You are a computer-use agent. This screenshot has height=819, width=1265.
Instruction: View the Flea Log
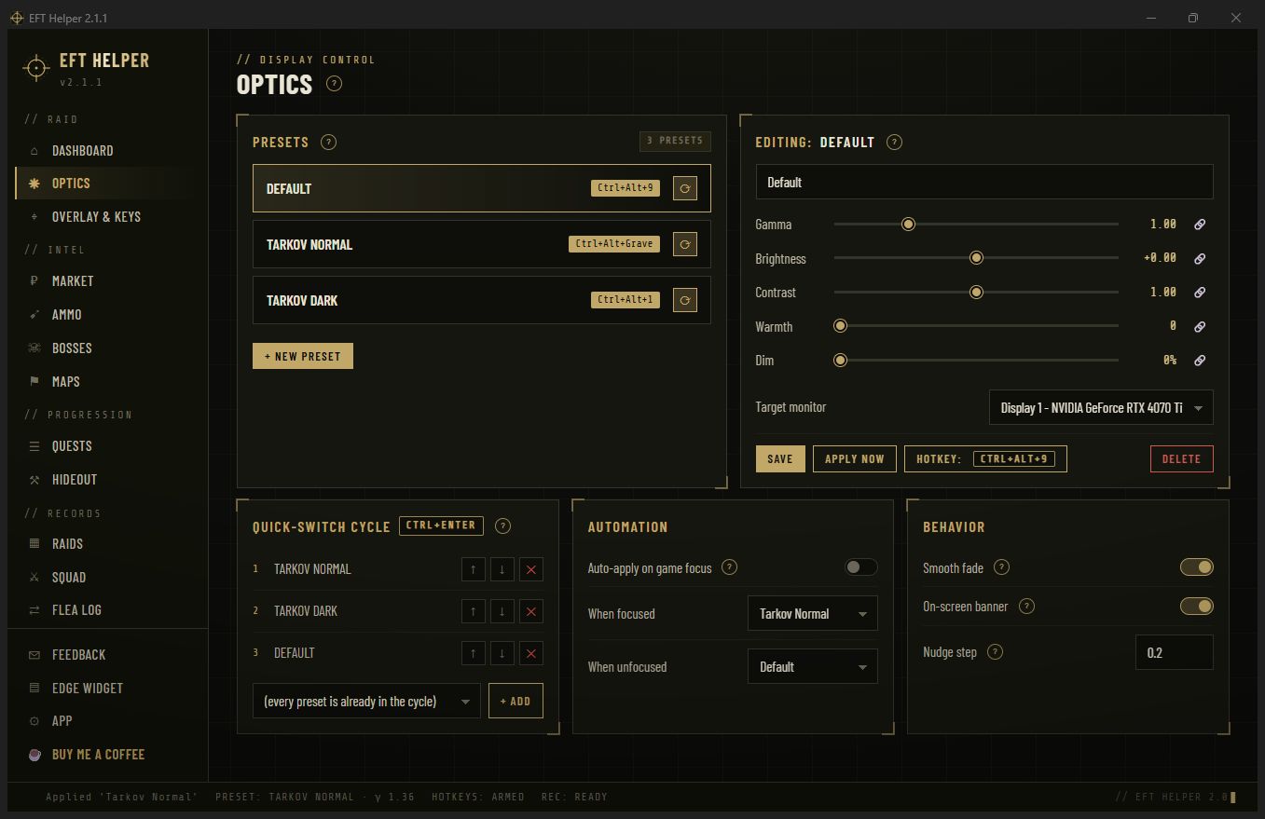pos(108,610)
